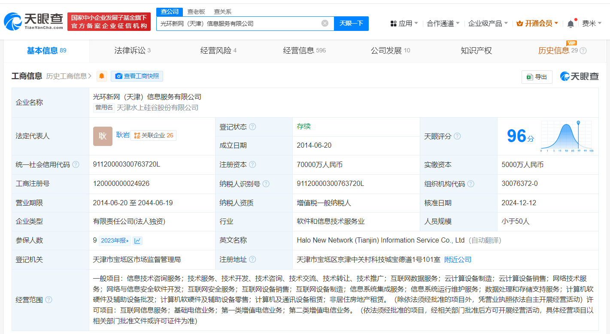610x334 pixels.
Task: Click the 天眼查 watermark logo beside 导出
Action: [x=579, y=76]
